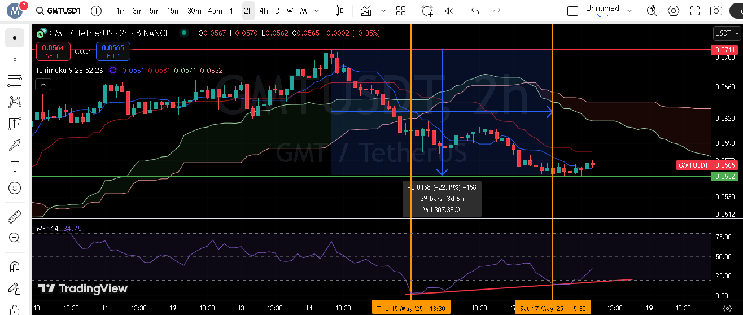Select the Daily (D) interval
Viewport: 743px width, 315px height.
pos(277,11)
